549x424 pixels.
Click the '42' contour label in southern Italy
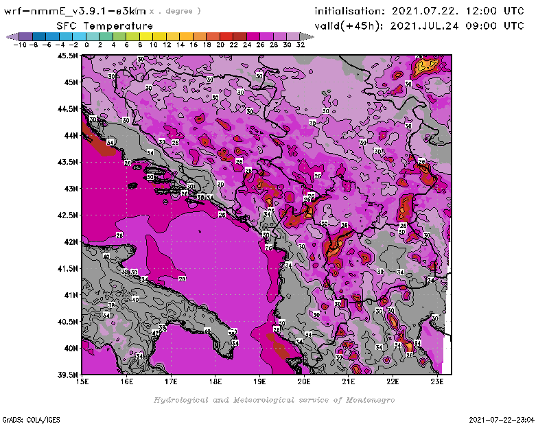[x=155, y=333]
